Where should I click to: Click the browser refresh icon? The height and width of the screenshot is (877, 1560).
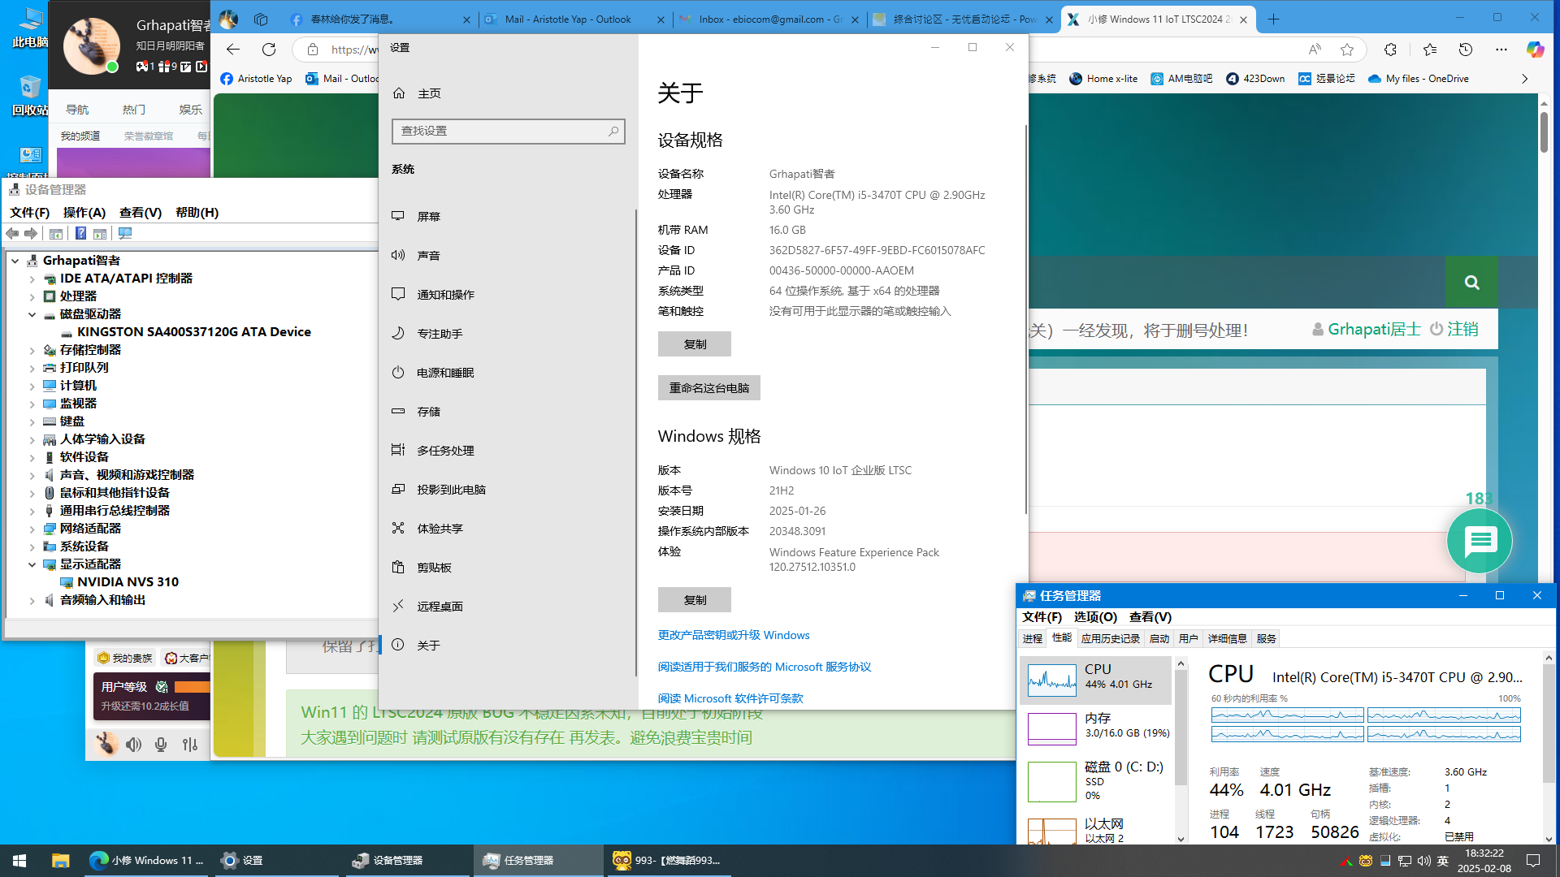coord(269,50)
